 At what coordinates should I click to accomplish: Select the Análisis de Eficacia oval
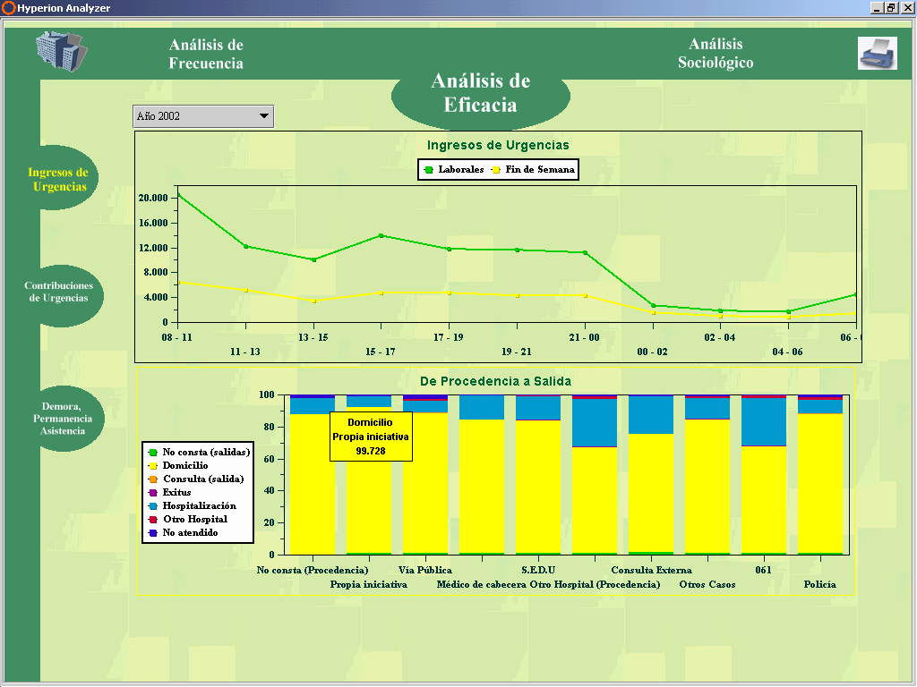click(x=480, y=93)
